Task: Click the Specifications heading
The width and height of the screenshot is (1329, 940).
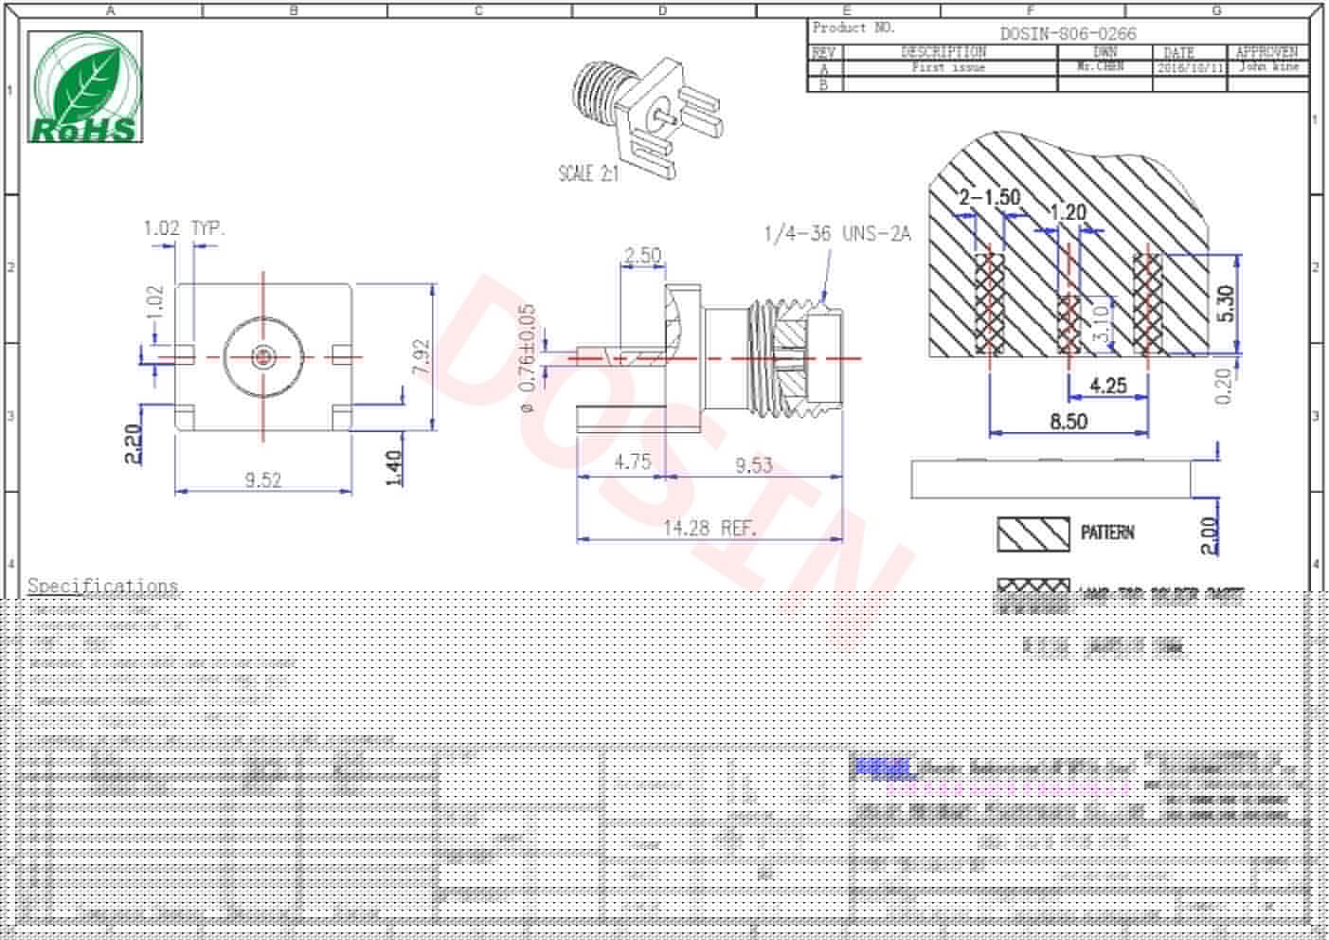Action: [x=102, y=586]
